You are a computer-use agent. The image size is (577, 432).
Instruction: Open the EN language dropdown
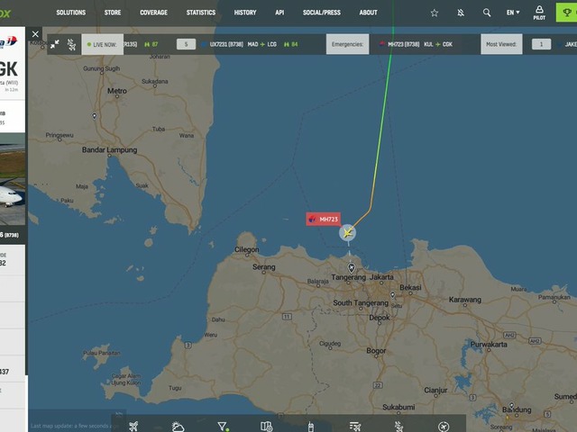(513, 13)
